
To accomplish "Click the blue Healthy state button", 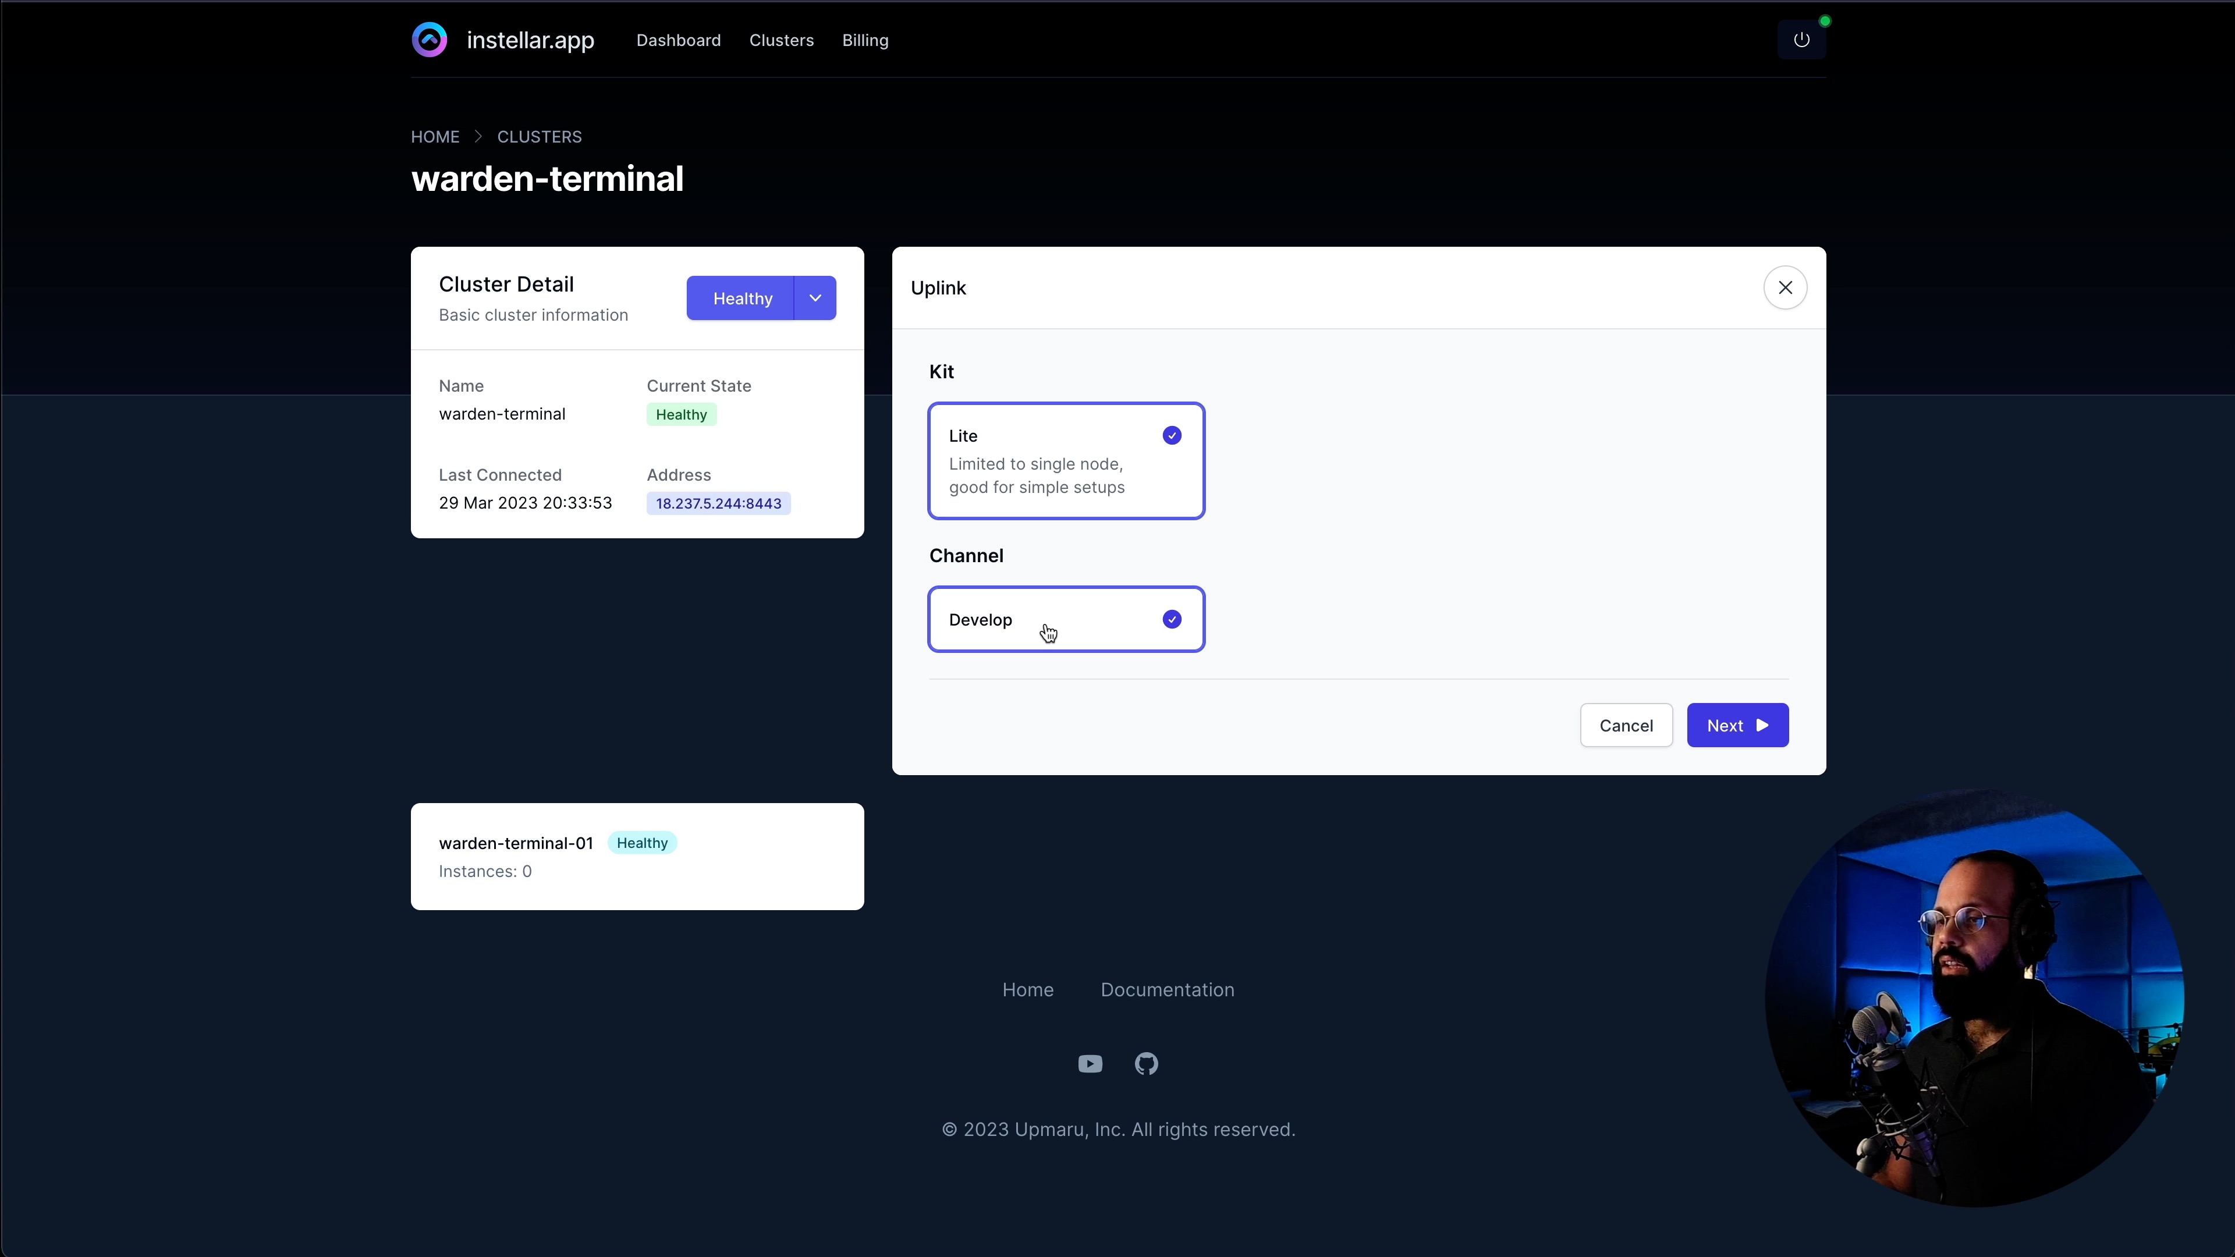I will coord(742,299).
